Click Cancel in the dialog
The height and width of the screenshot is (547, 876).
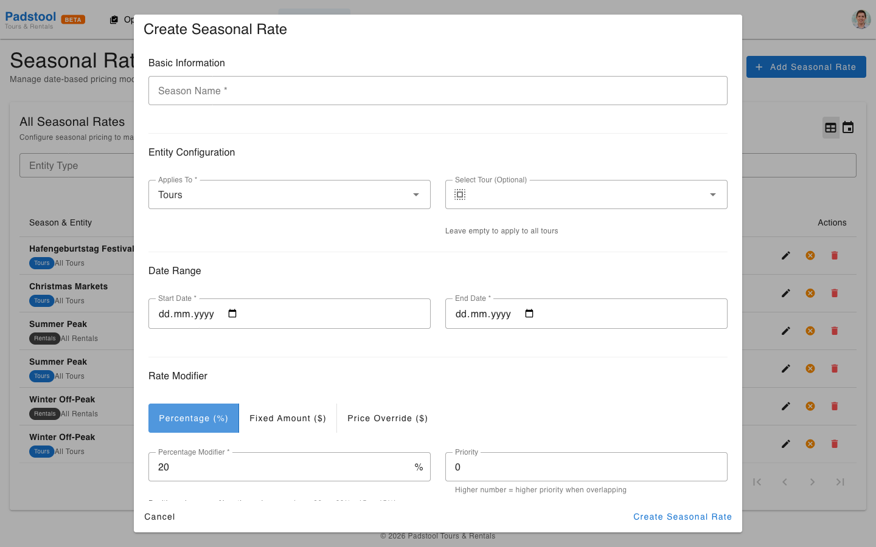click(x=160, y=517)
